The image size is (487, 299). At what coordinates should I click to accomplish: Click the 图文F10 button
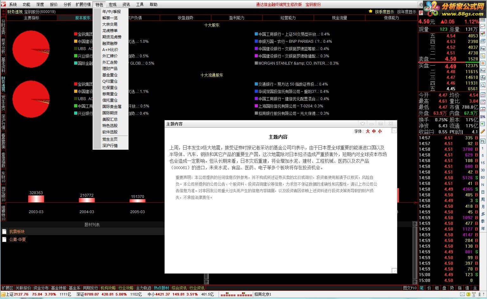point(410,288)
